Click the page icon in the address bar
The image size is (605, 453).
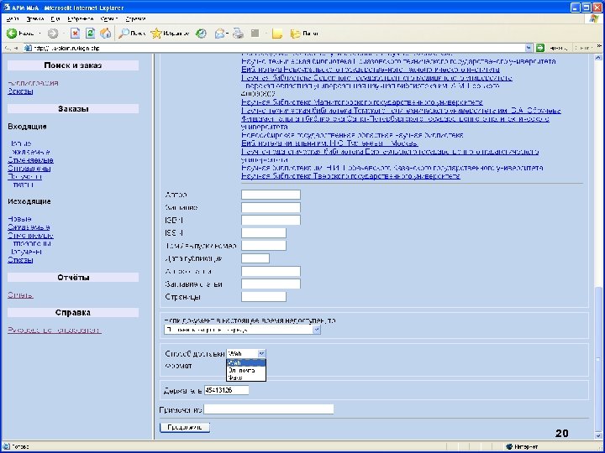click(28, 48)
